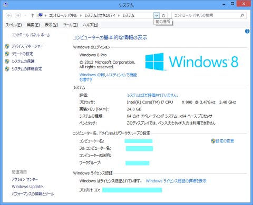The height and width of the screenshot is (205, 253).
Task: Click the Back navigation arrow
Action: [x=9, y=16]
